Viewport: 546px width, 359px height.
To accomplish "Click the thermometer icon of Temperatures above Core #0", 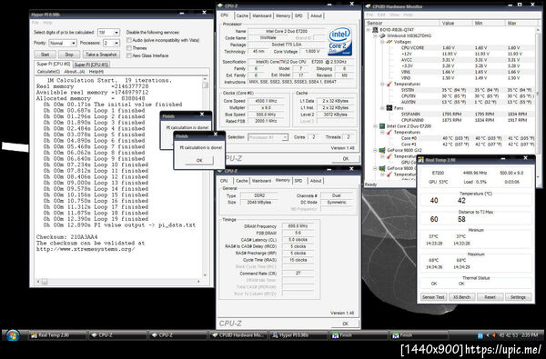I will point(389,132).
